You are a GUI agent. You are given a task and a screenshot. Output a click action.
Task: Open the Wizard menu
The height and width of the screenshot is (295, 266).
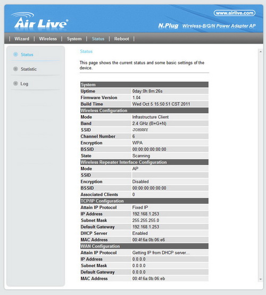tap(22, 39)
